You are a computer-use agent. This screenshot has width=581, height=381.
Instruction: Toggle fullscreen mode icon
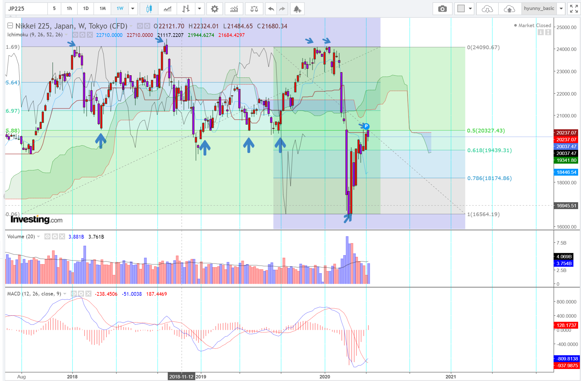[574, 9]
